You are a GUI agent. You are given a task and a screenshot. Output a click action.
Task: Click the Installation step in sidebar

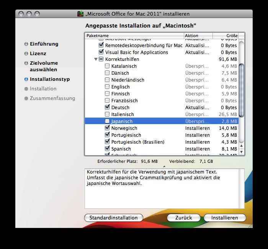[43, 89]
